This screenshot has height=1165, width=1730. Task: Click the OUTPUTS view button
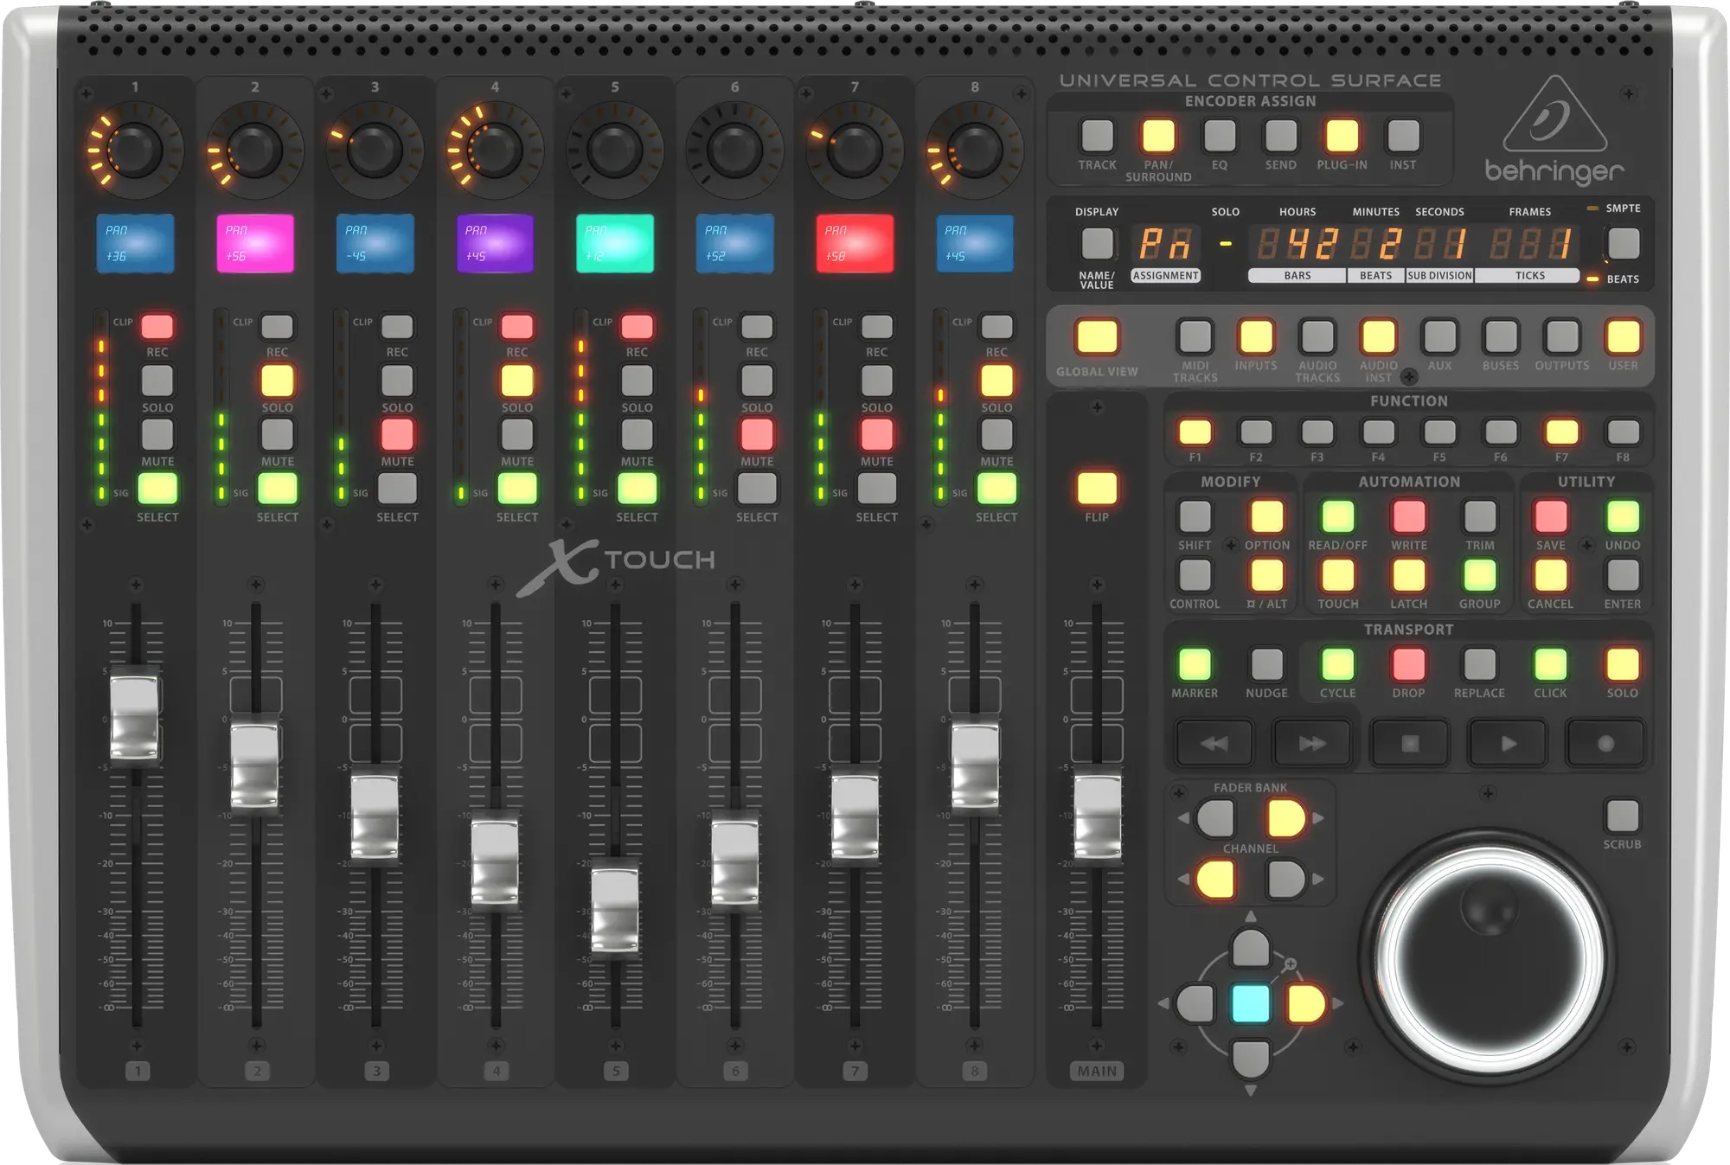(x=1562, y=337)
